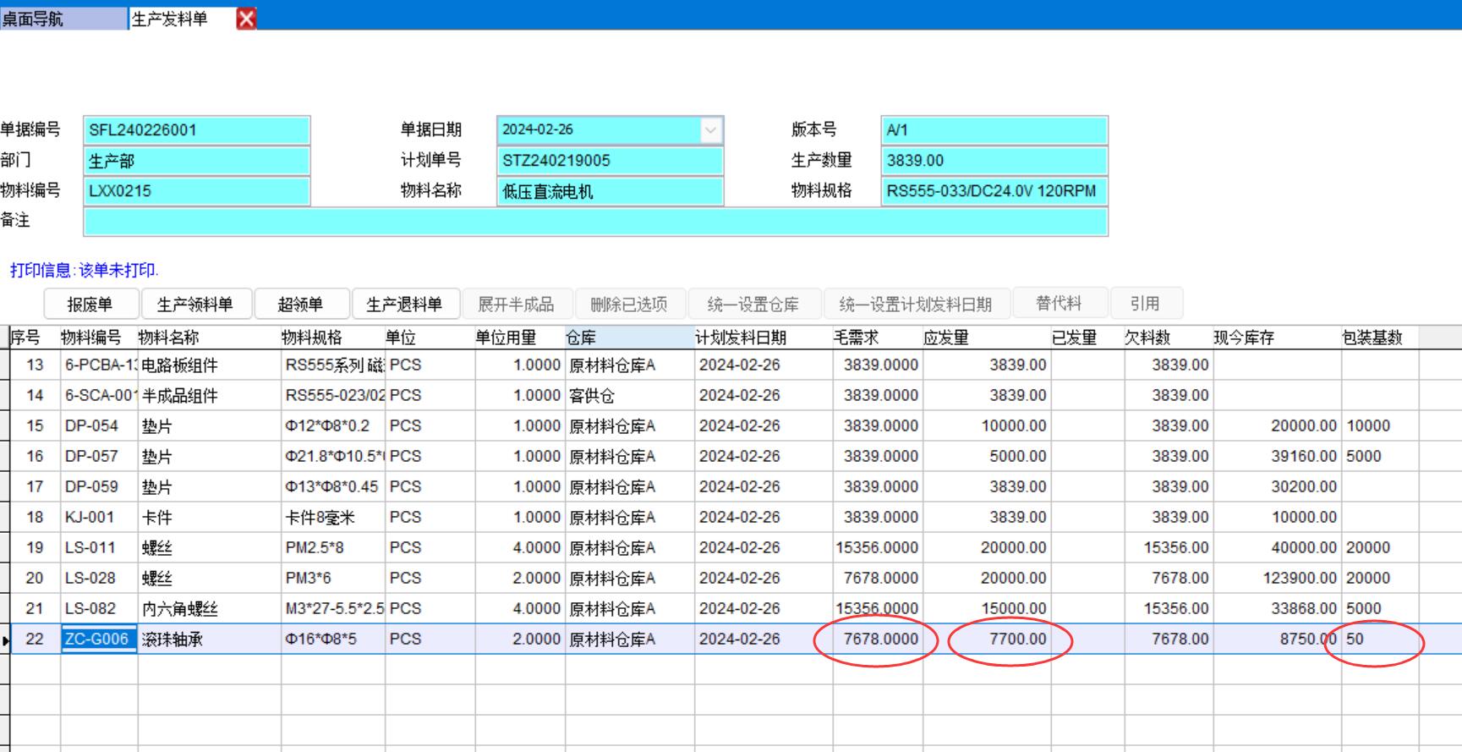Click the 报废单 button
Viewport: 1462px width, 752px height.
(90, 305)
